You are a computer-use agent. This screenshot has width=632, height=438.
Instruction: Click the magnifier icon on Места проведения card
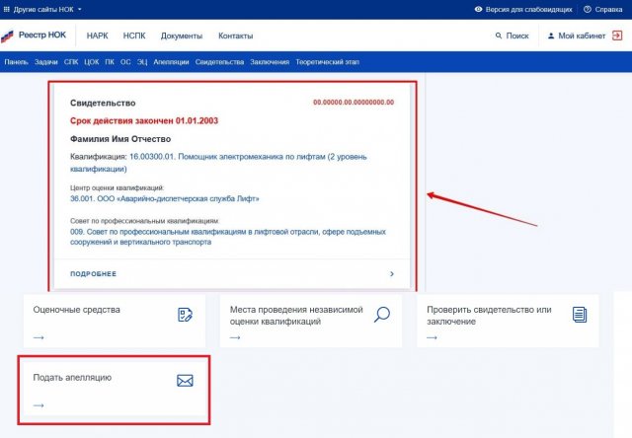(382, 315)
